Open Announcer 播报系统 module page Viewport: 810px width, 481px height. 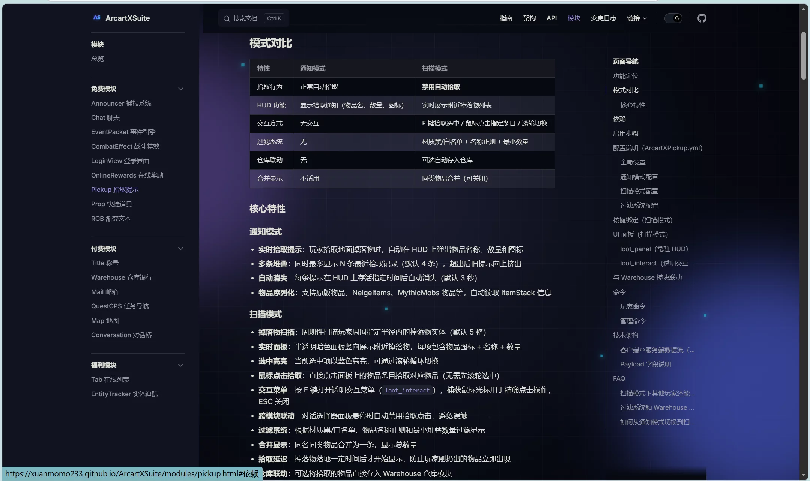tap(121, 103)
